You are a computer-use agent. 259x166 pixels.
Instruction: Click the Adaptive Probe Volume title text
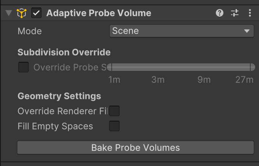pos(98,13)
